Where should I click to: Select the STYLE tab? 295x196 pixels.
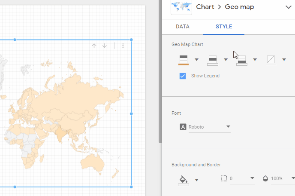pos(224,27)
